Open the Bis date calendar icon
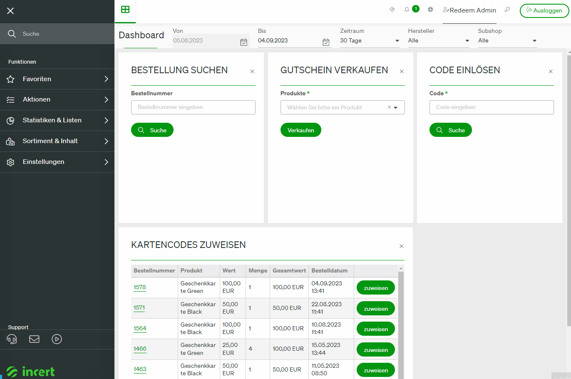 tap(326, 42)
